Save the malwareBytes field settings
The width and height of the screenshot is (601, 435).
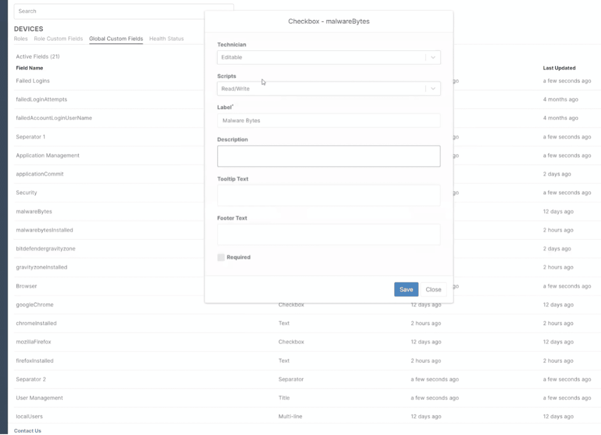[406, 289]
